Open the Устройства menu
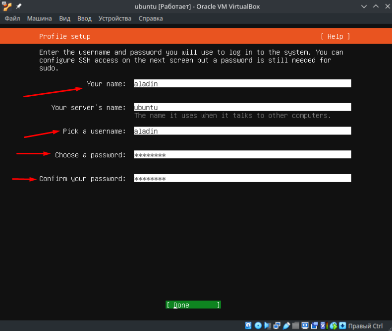 click(115, 18)
